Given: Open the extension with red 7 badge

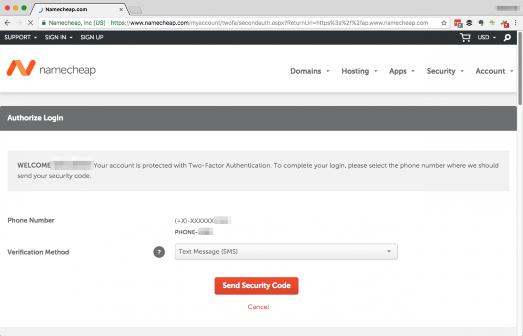Looking at the screenshot, I should [504, 23].
